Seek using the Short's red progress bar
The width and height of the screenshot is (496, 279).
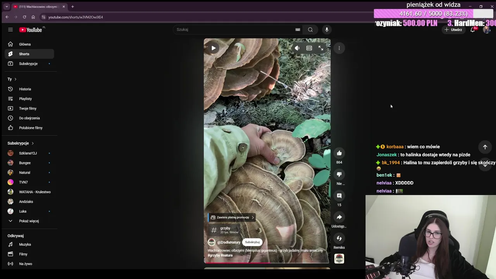tap(267, 263)
